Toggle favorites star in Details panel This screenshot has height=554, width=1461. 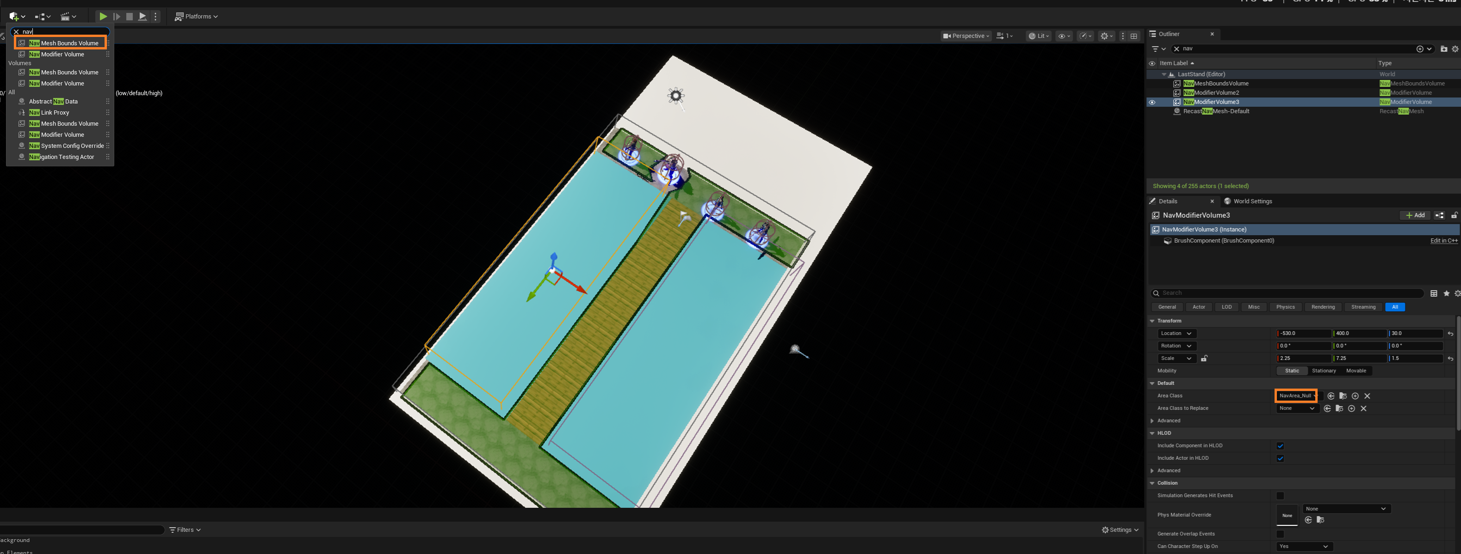click(x=1446, y=293)
